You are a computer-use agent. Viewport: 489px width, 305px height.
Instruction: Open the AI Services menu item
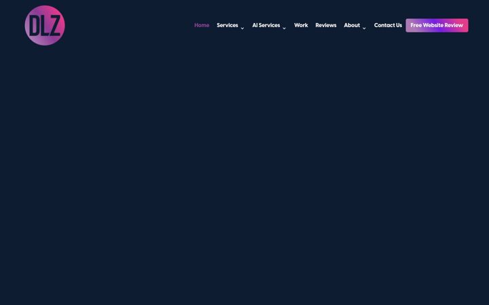266,25
